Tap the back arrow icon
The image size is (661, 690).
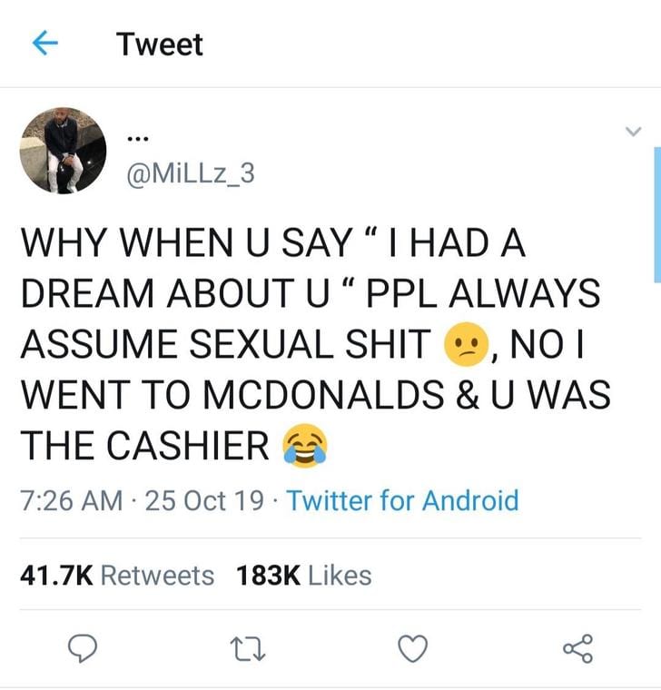pos(45,44)
